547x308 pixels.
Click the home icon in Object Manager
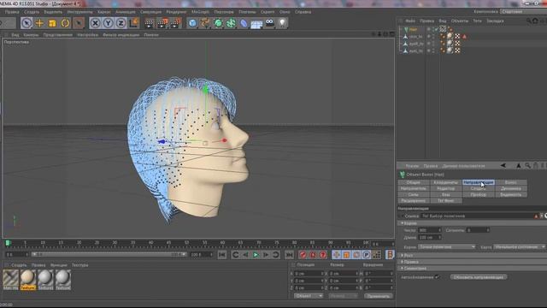tap(536, 21)
